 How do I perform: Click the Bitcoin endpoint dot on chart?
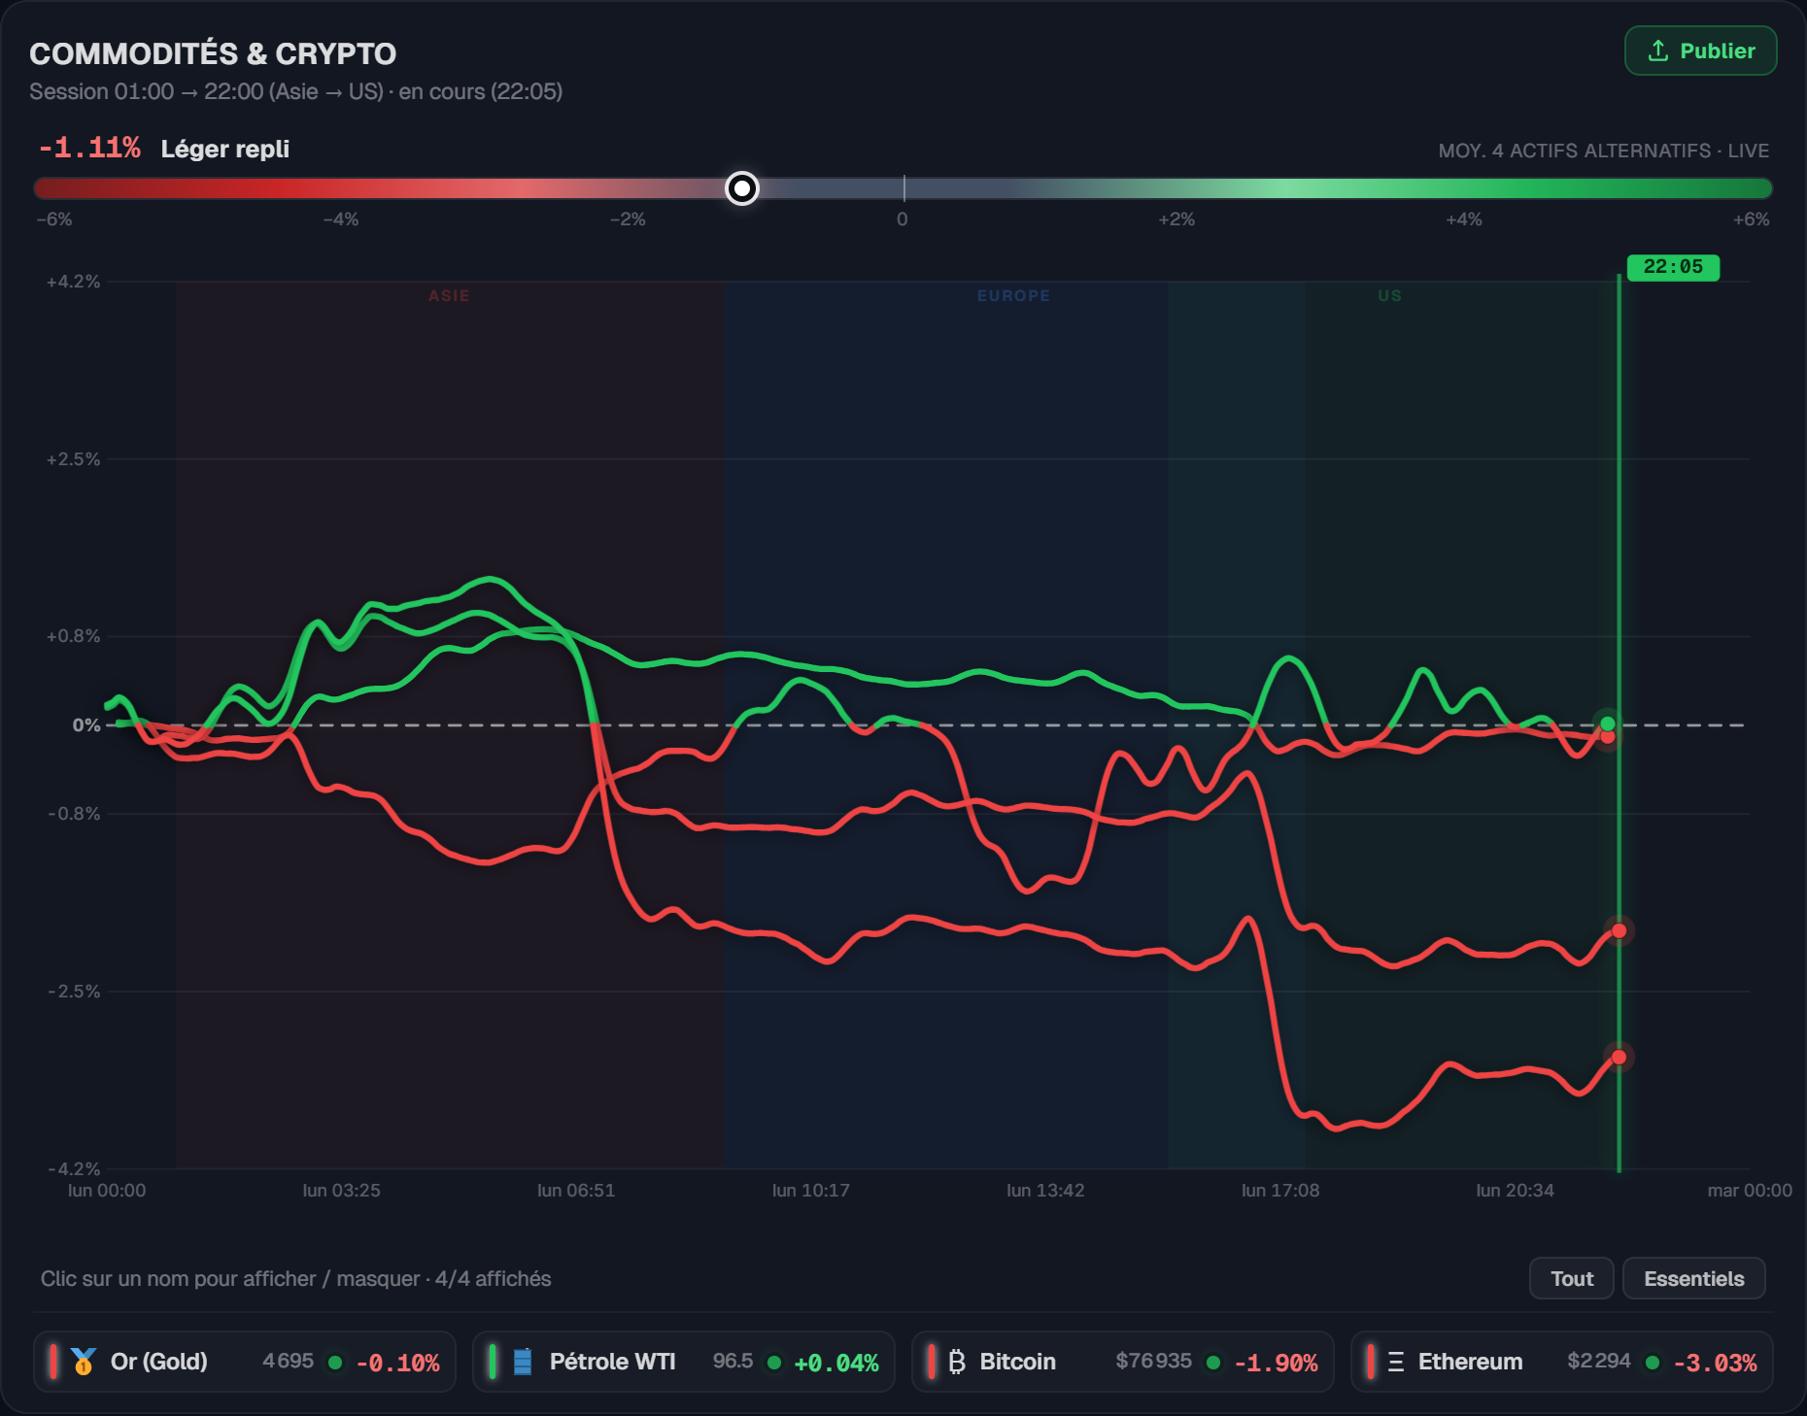click(x=1619, y=930)
